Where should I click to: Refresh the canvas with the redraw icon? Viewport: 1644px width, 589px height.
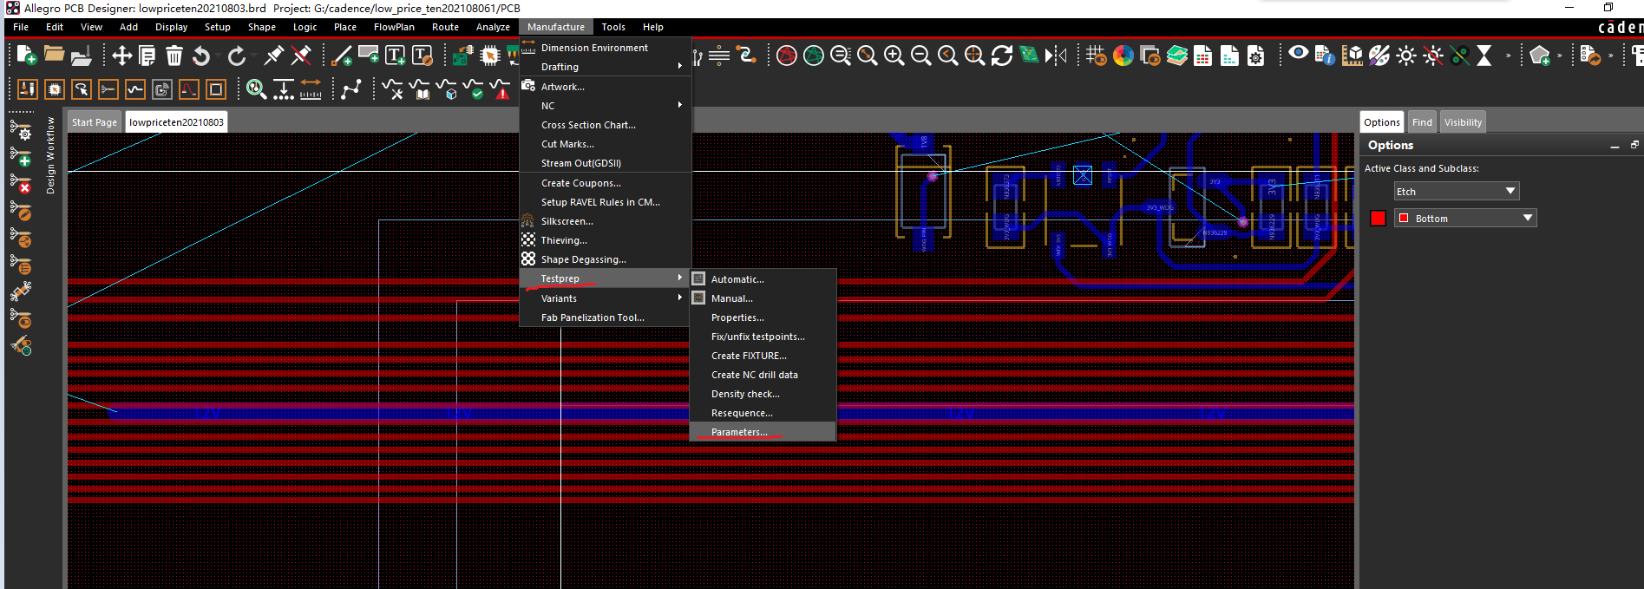click(1002, 56)
